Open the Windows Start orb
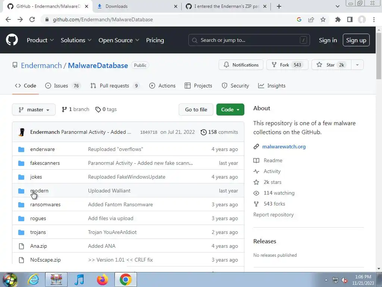The image size is (382, 287). point(10,280)
